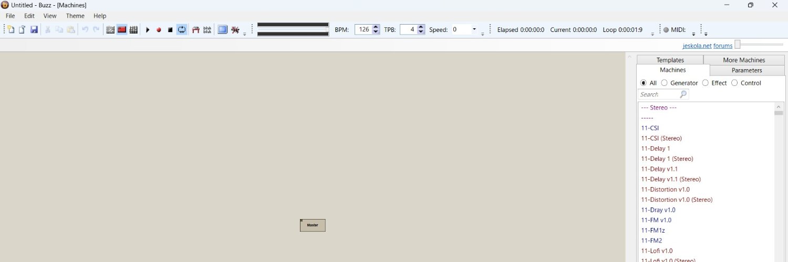Open the Help menu
Image resolution: width=788 pixels, height=262 pixels.
(100, 16)
